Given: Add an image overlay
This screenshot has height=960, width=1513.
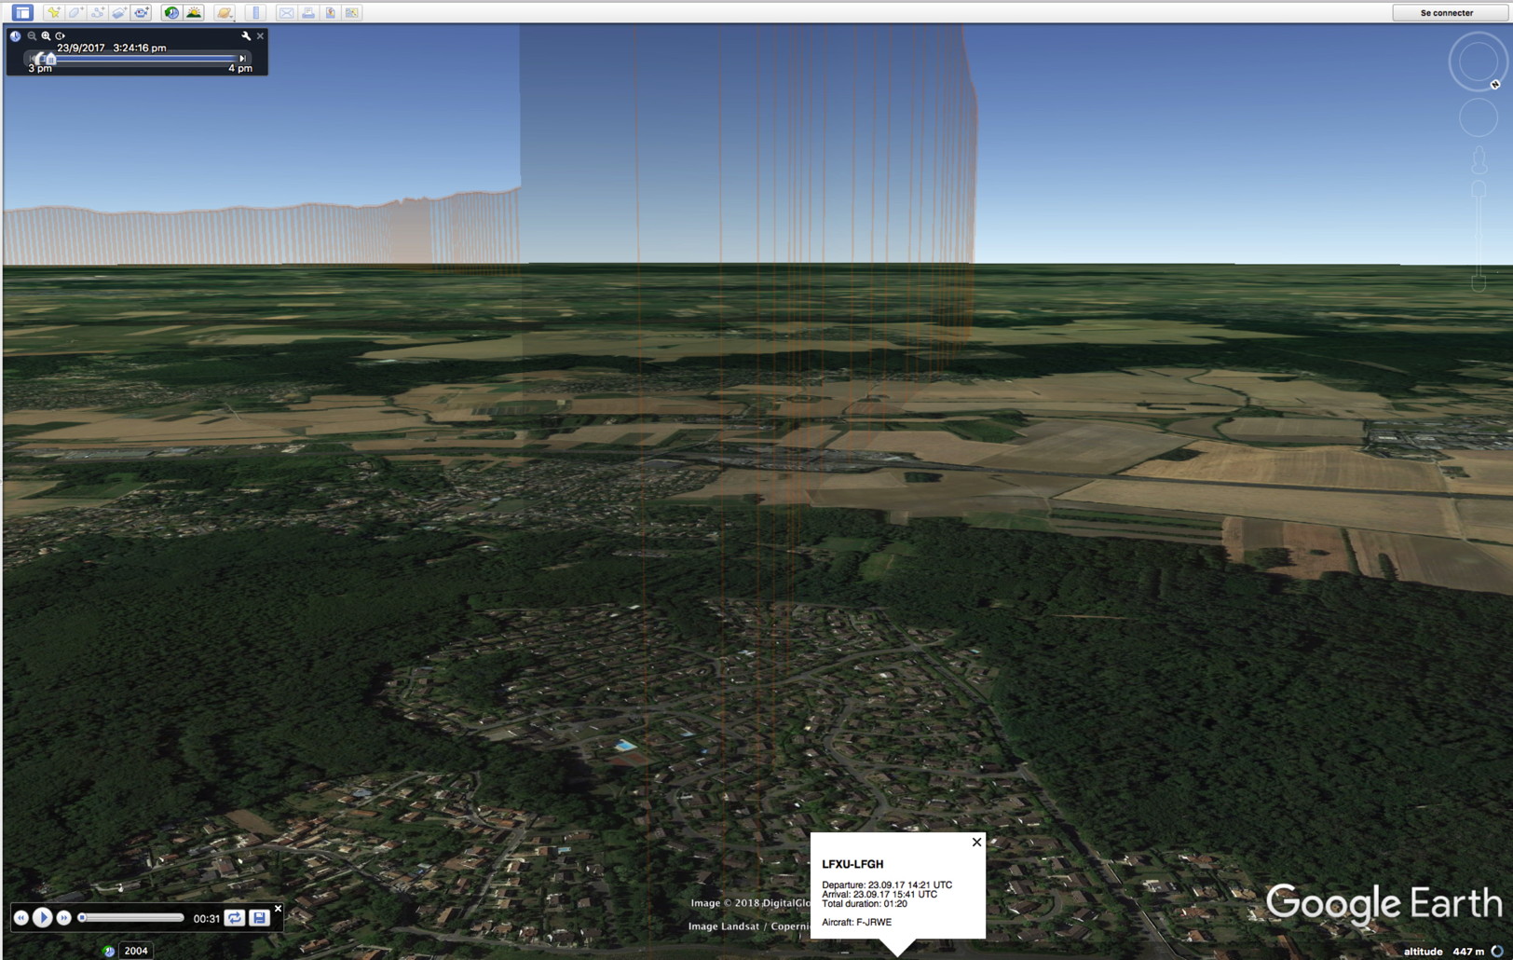Looking at the screenshot, I should [119, 12].
